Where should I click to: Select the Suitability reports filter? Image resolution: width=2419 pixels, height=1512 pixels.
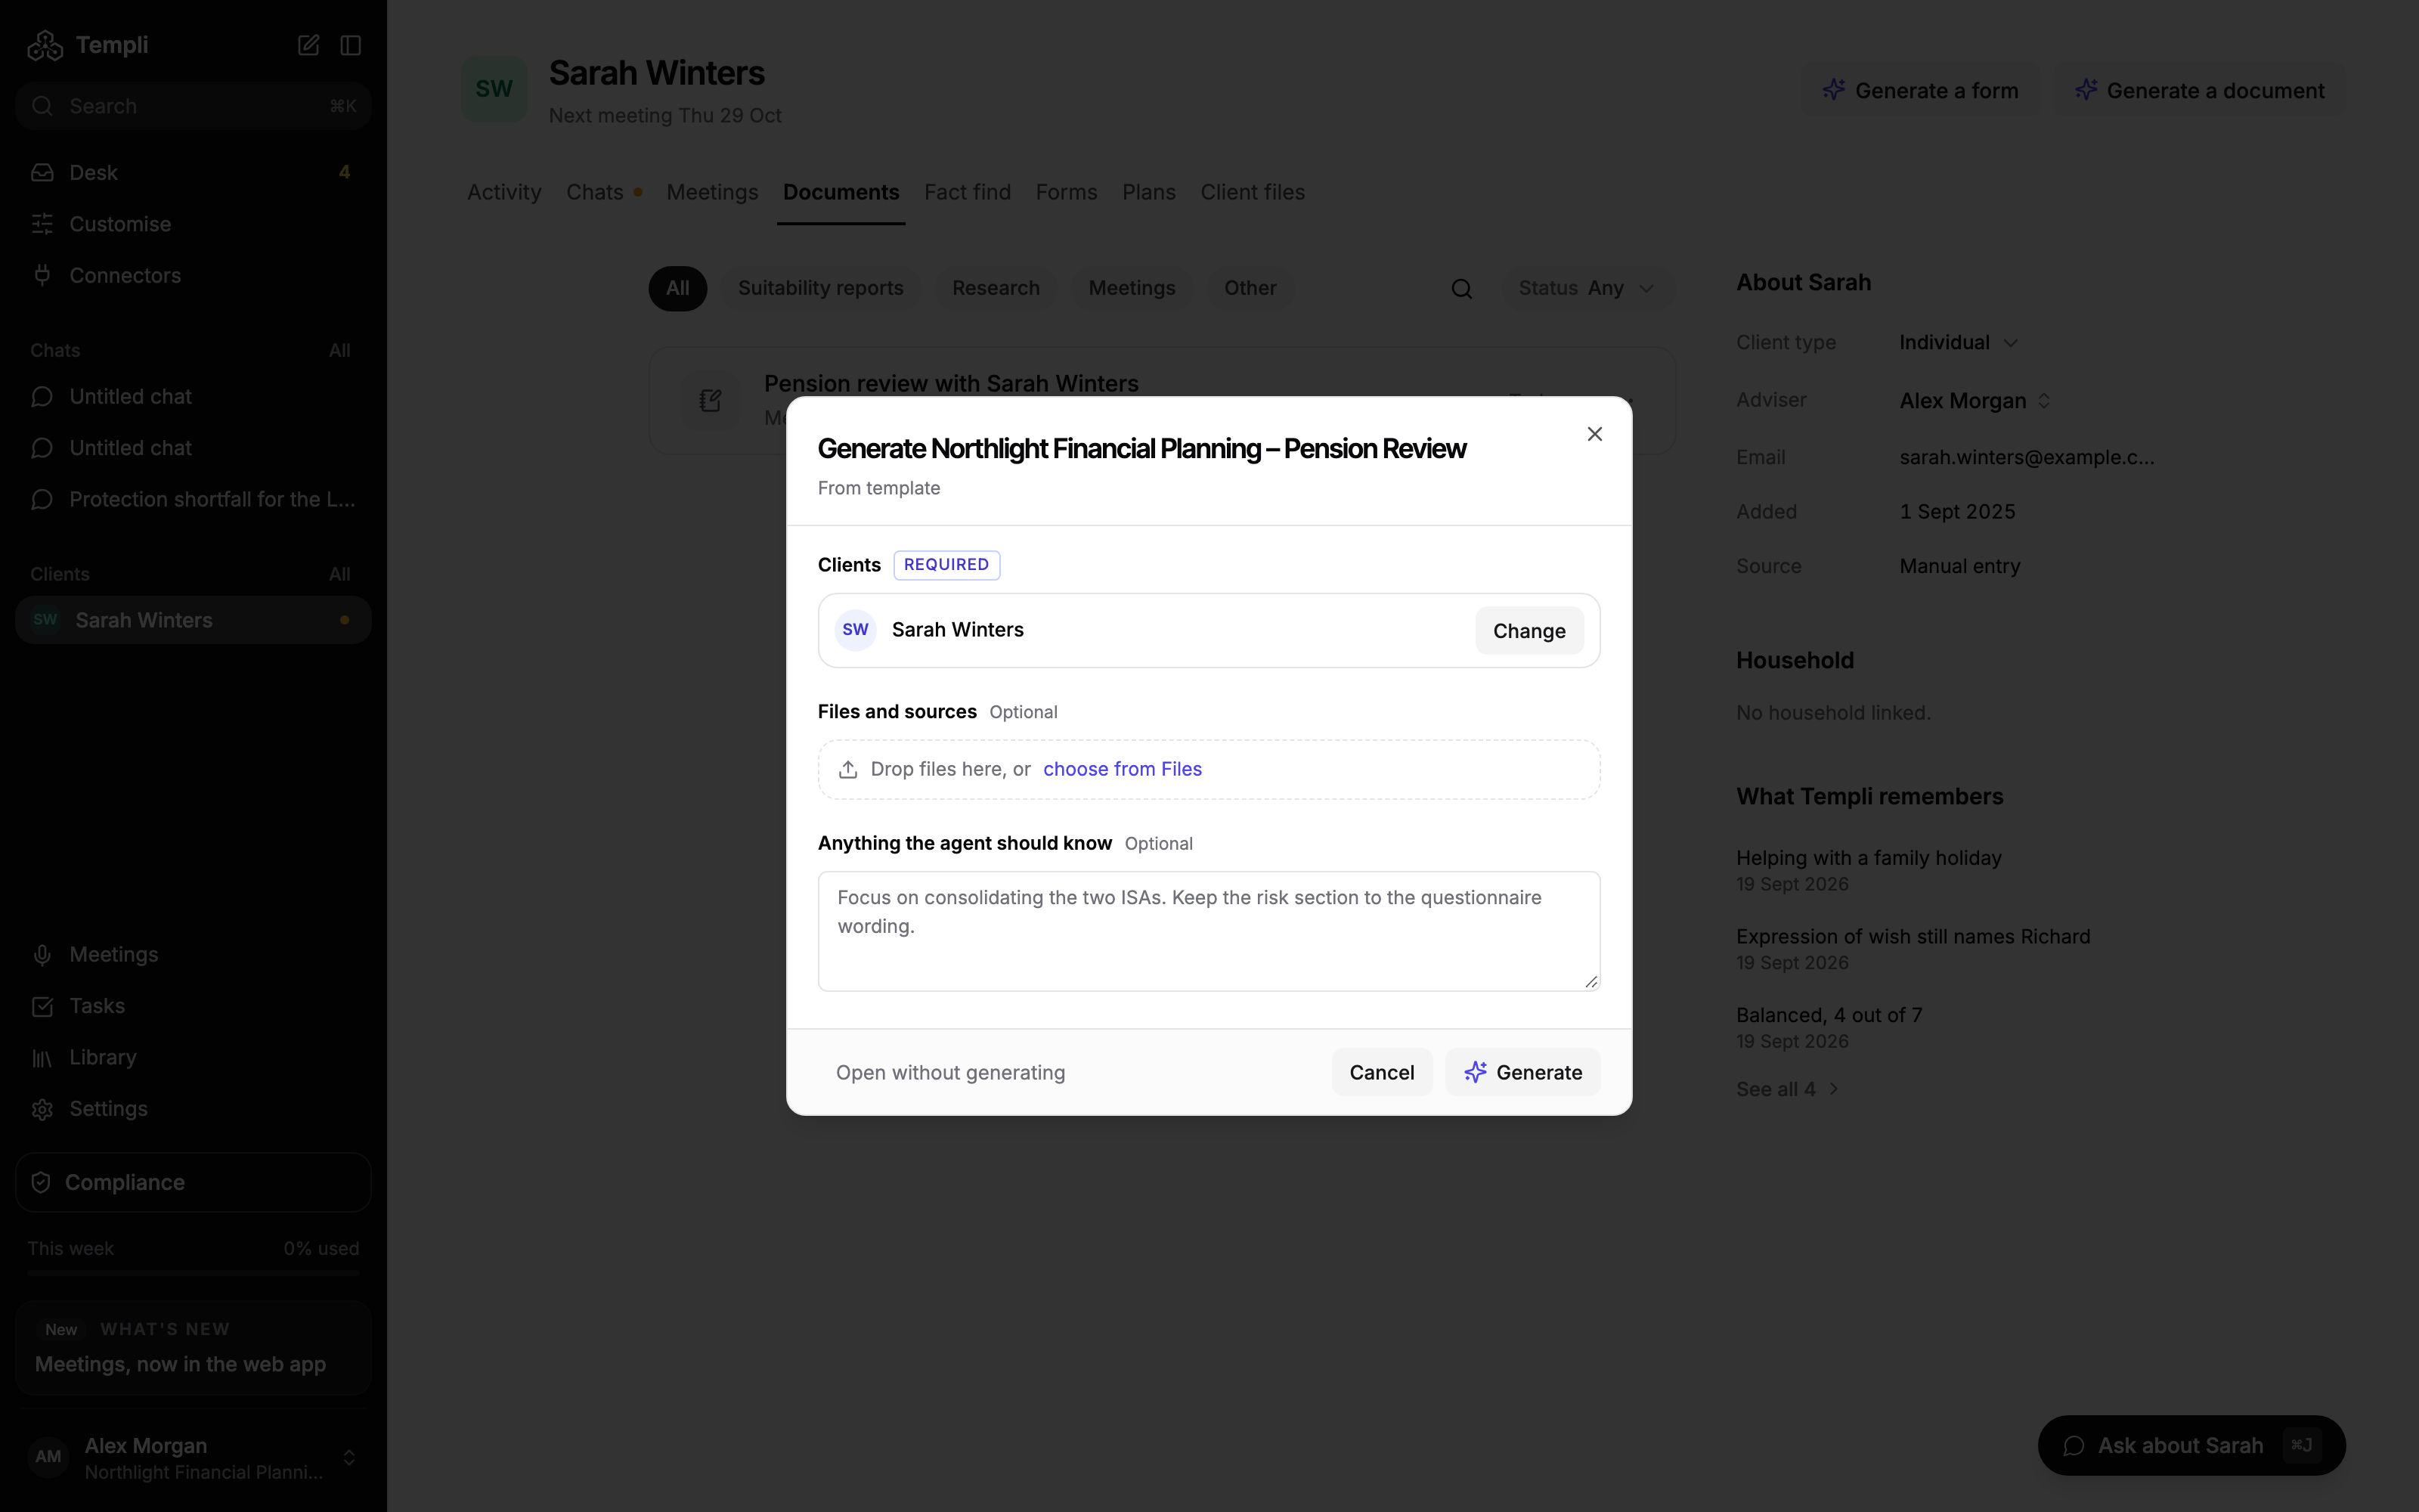click(x=821, y=288)
